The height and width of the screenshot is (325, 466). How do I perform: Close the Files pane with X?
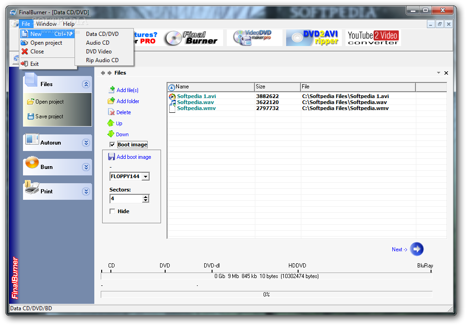click(446, 73)
